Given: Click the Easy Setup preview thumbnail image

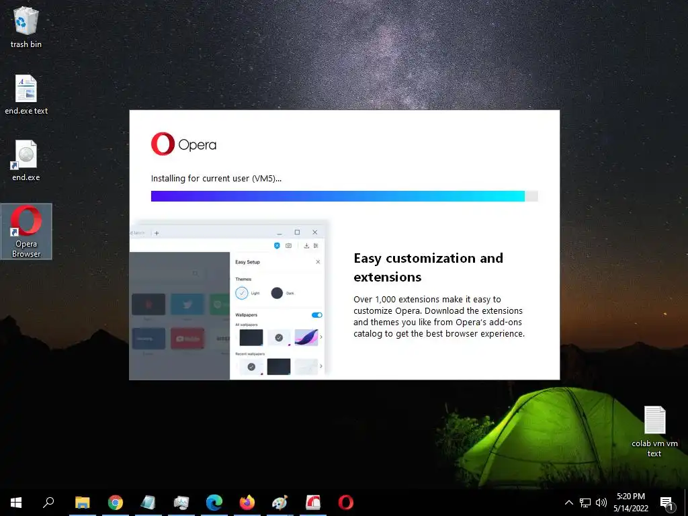Looking at the screenshot, I should coord(228,300).
